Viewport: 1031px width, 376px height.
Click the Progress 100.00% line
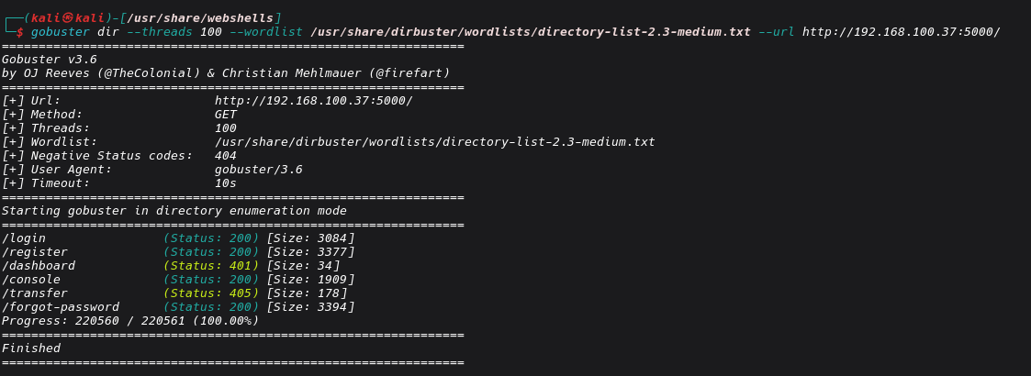(130, 321)
